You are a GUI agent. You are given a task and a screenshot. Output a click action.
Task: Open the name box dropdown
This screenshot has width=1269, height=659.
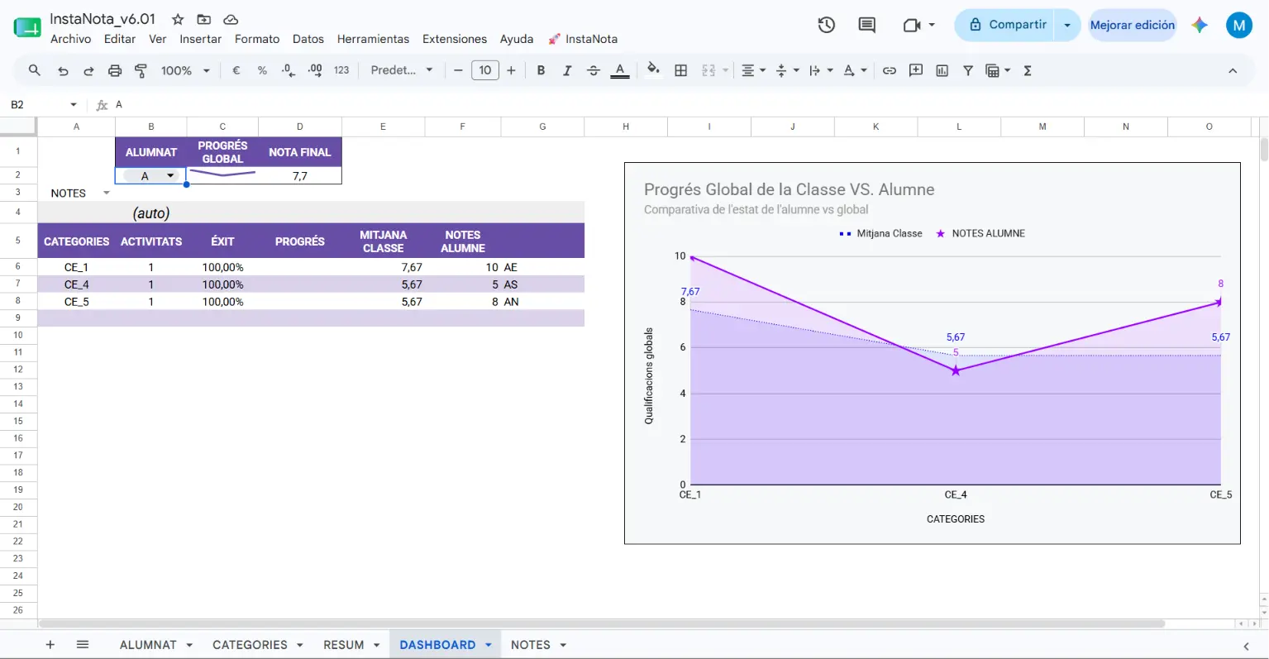tap(74, 105)
